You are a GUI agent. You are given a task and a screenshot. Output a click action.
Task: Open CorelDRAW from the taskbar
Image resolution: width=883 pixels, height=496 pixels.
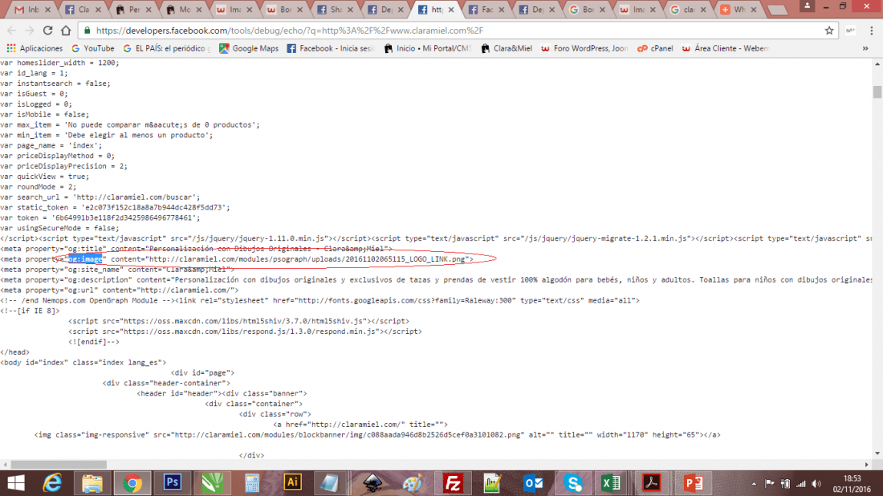coord(212,483)
